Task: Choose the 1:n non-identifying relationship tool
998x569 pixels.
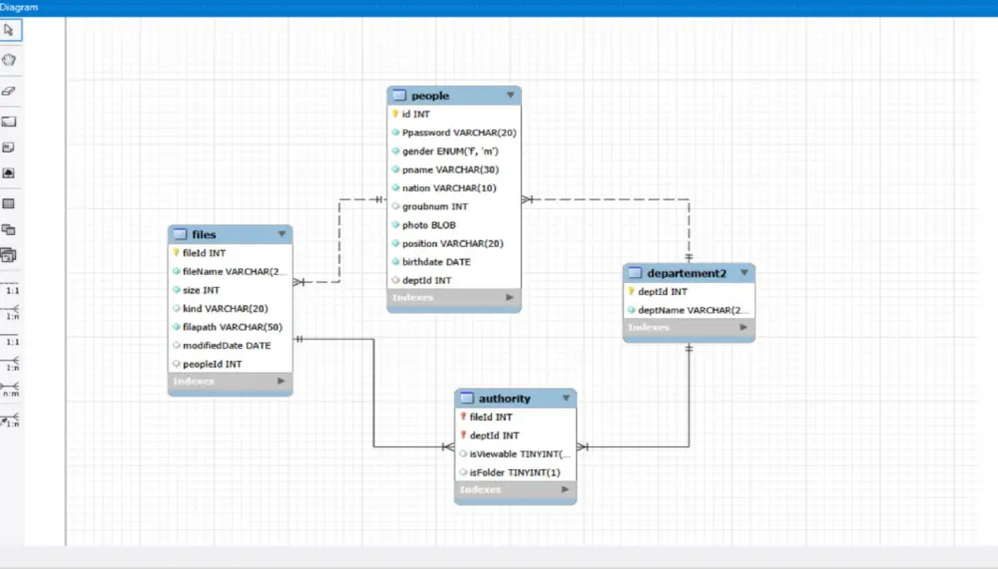Action: coord(11,313)
